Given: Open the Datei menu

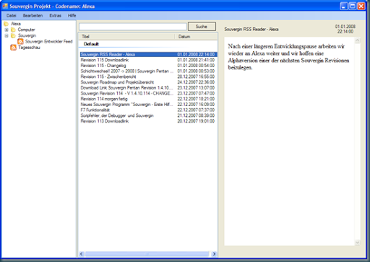Looking at the screenshot, I should coord(11,16).
